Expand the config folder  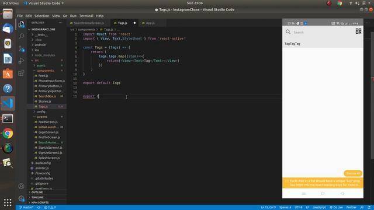(41, 111)
